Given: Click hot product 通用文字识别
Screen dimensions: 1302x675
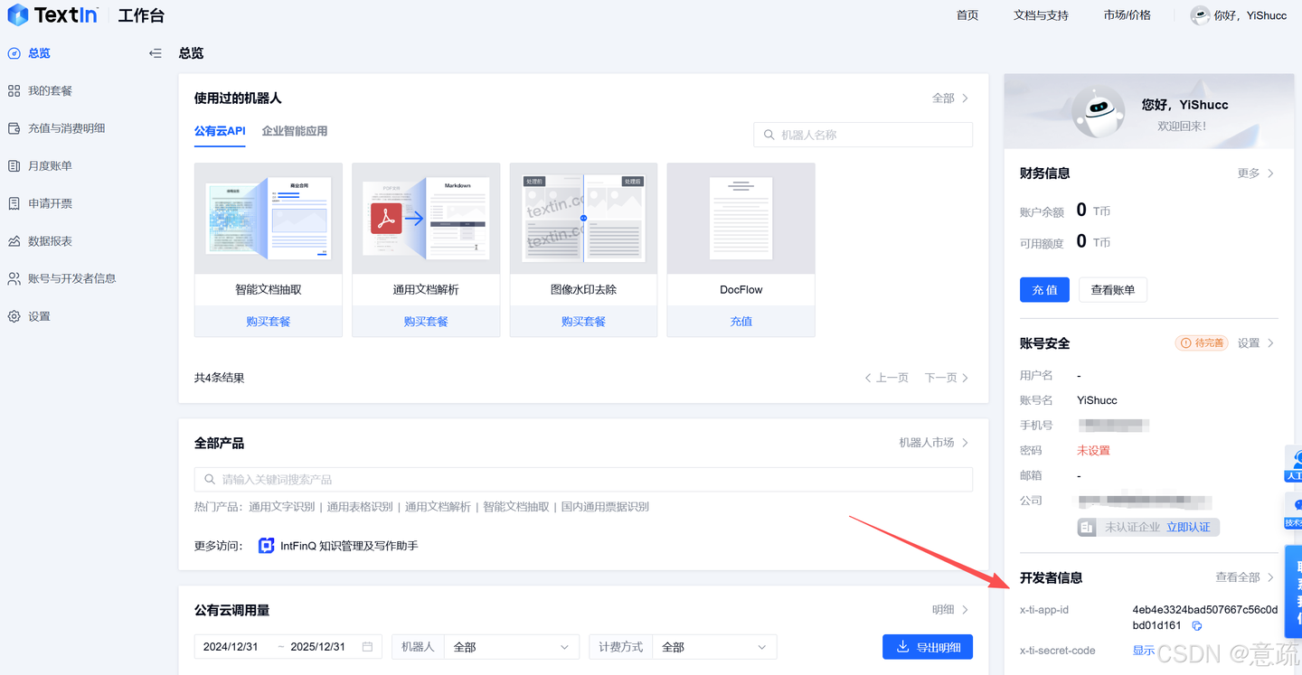Looking at the screenshot, I should (x=282, y=507).
